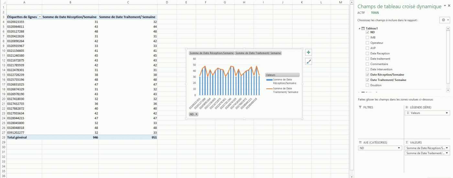
Task: Check the Operateur field checkbox
Action: pos(367,43)
